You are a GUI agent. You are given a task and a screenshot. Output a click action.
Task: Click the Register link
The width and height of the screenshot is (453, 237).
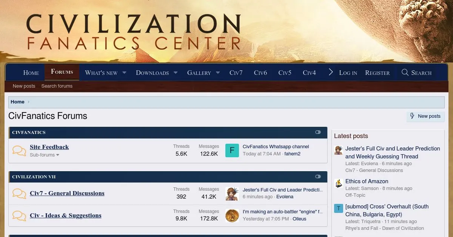pyautogui.click(x=377, y=73)
